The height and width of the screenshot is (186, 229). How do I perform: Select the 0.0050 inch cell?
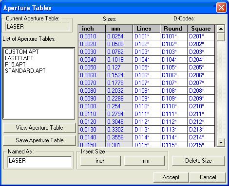[x=92, y=68]
